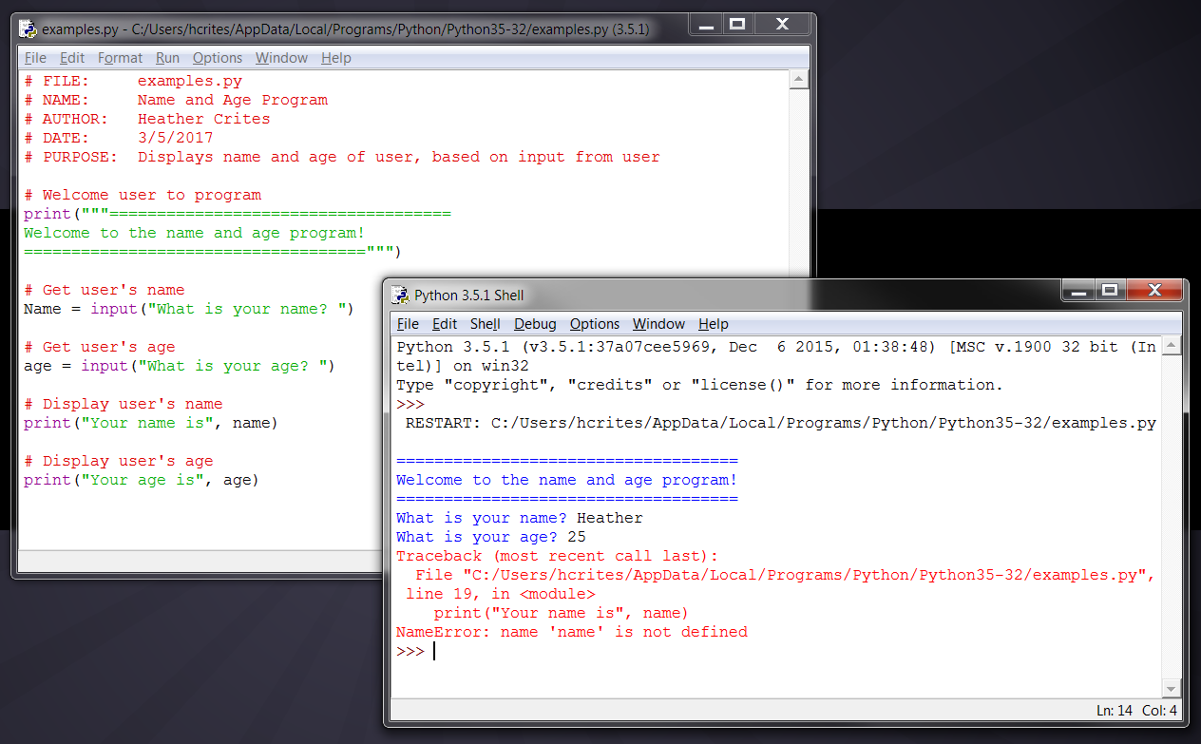Open Options menu in examples.py editor window
Image resolution: width=1201 pixels, height=744 pixels.
coord(218,58)
